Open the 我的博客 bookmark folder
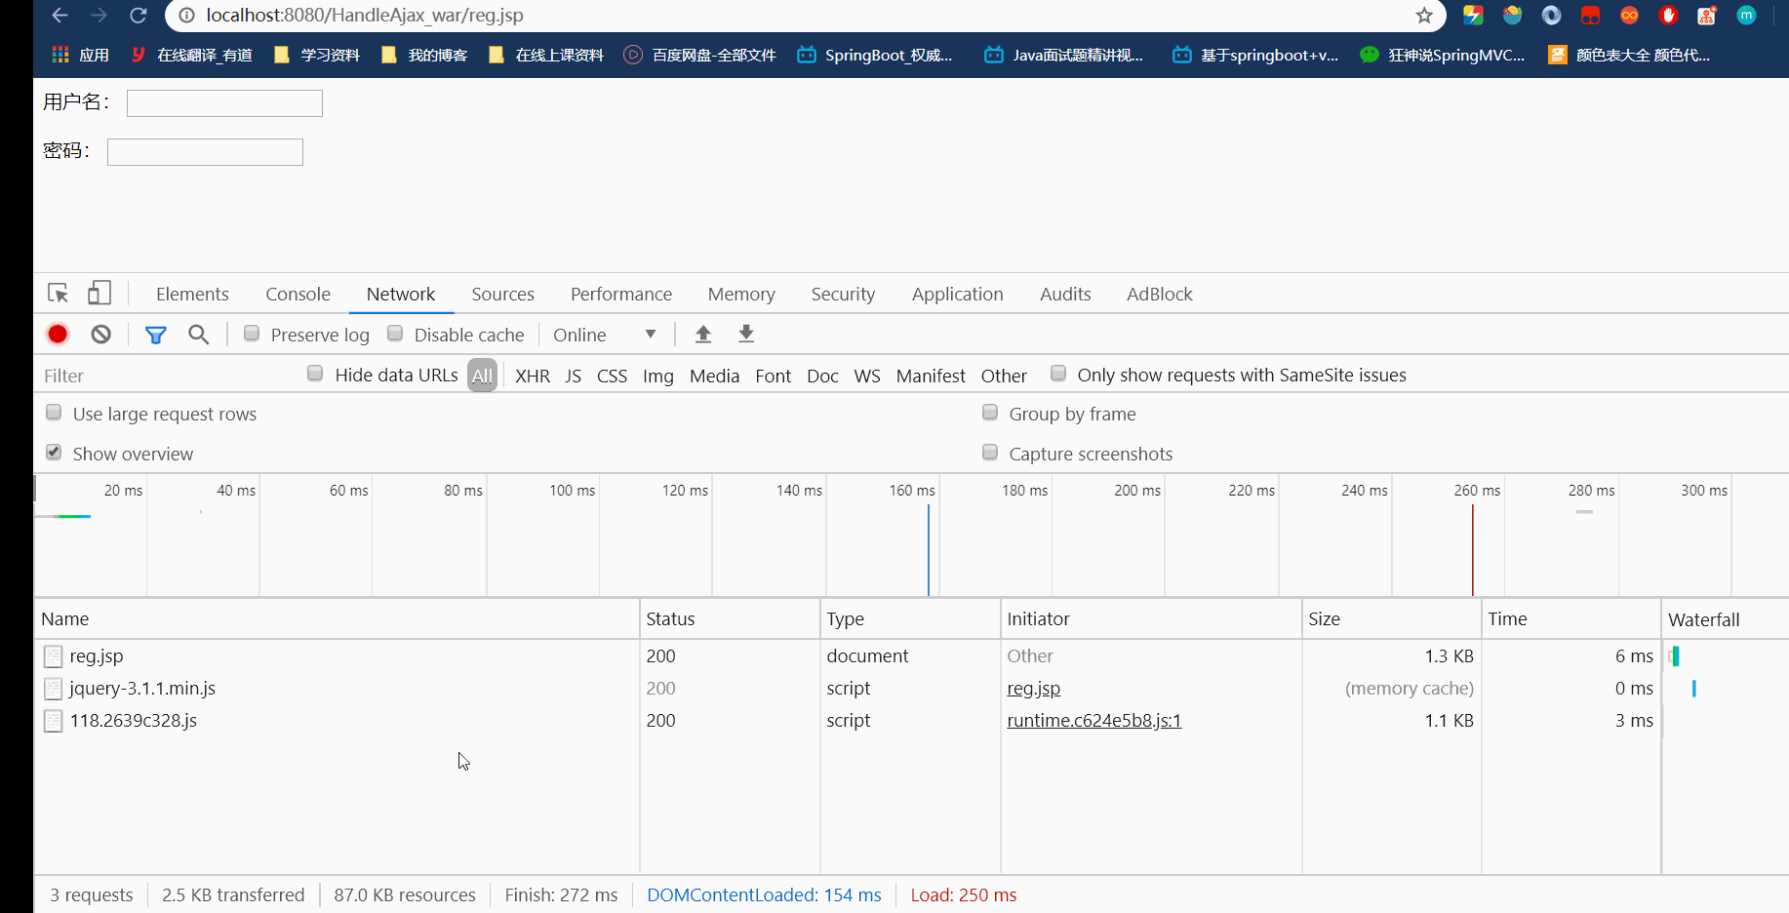1789x913 pixels. [x=424, y=55]
